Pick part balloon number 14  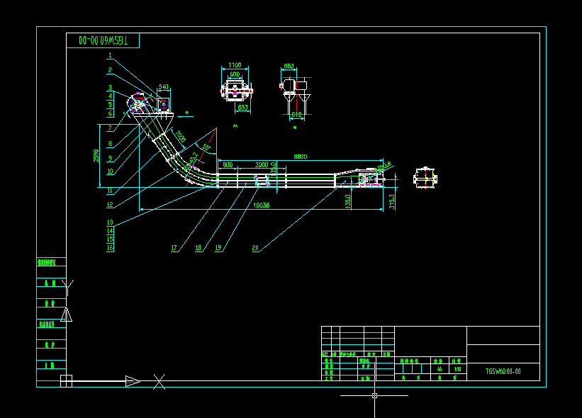point(110,231)
